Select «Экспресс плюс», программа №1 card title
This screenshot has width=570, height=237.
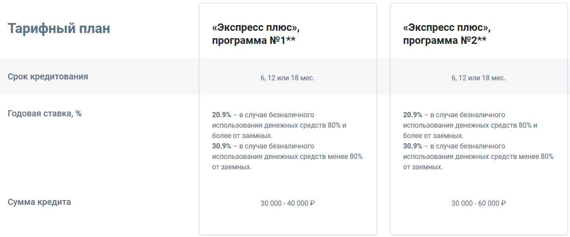[x=256, y=34]
